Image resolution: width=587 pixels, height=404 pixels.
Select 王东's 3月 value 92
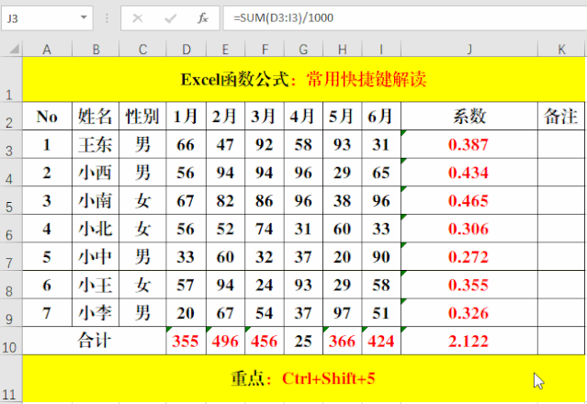(265, 144)
